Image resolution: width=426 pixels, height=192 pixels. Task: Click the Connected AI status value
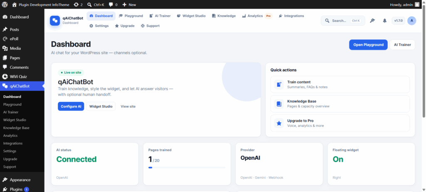pyautogui.click(x=77, y=159)
